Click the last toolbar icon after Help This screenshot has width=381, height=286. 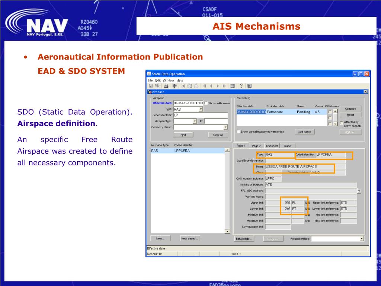point(250,86)
